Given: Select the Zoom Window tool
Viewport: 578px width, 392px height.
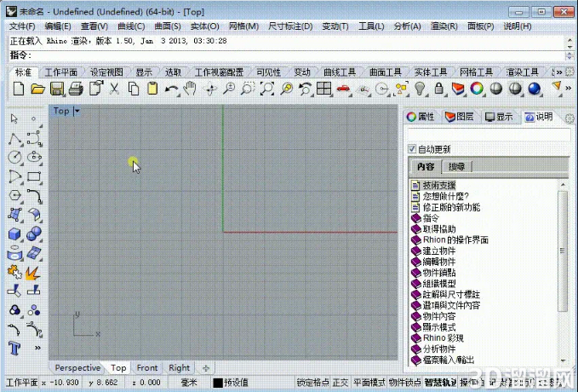Looking at the screenshot, I should [x=248, y=89].
